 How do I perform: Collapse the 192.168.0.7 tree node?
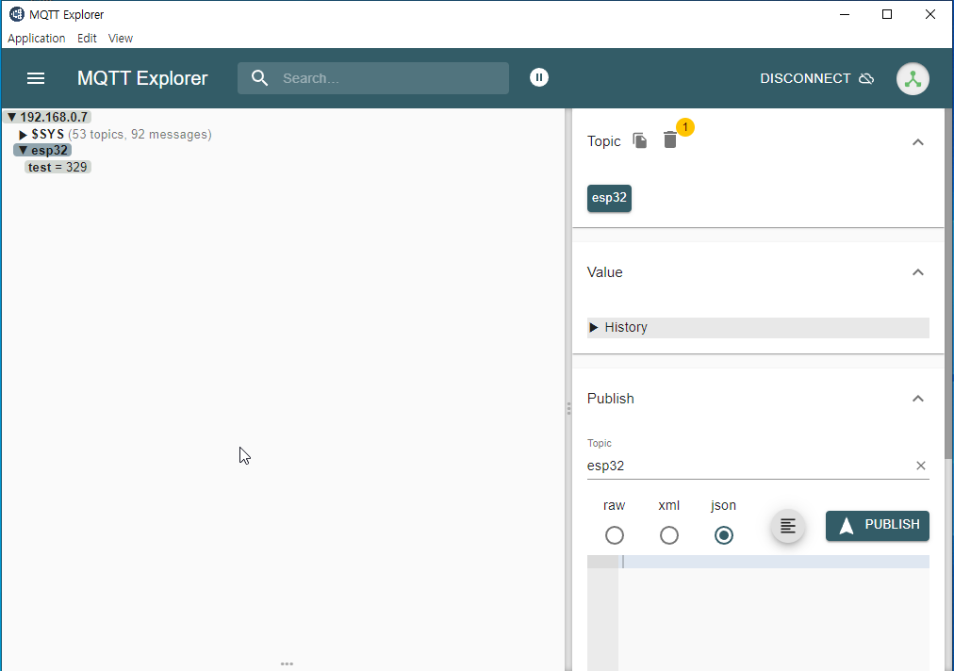pyautogui.click(x=11, y=117)
